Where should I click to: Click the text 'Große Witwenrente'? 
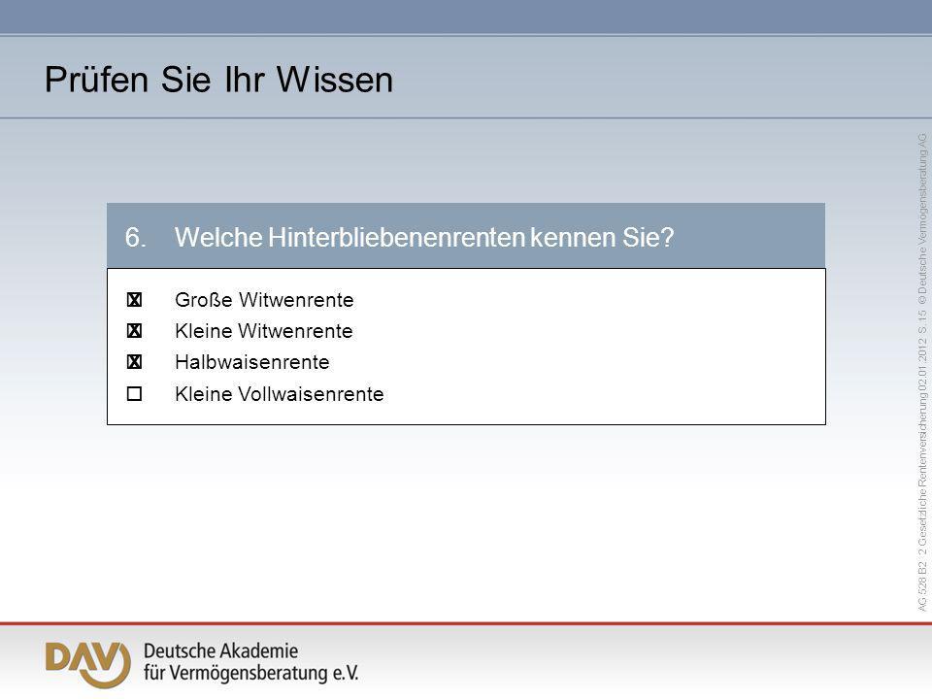tap(264, 300)
